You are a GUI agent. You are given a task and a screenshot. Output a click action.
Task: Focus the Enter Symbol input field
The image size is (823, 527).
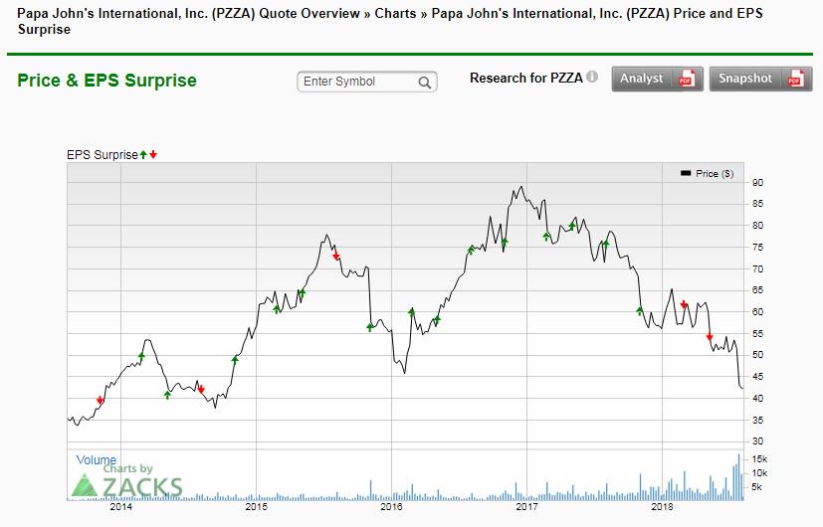(367, 82)
